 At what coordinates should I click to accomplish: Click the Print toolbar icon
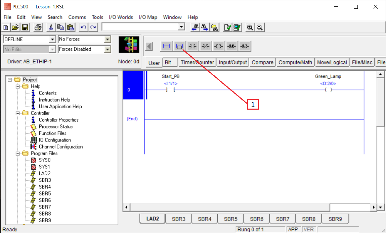[x=38, y=27]
